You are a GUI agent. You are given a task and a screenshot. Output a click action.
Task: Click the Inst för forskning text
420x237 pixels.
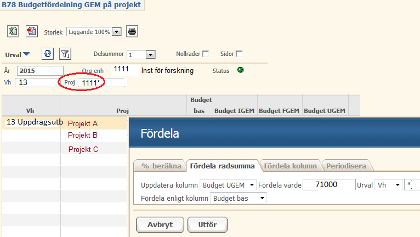(x=167, y=71)
